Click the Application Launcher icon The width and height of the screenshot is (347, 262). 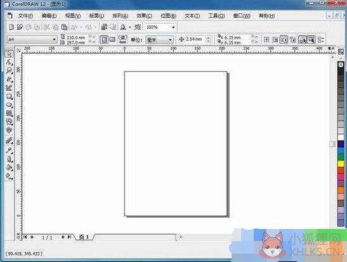pyautogui.click(x=123, y=27)
